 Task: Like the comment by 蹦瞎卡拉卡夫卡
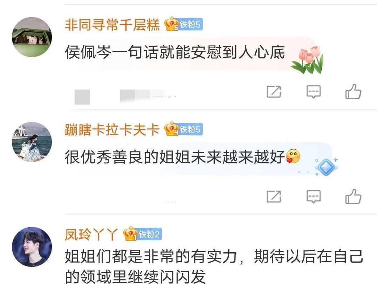353,196
